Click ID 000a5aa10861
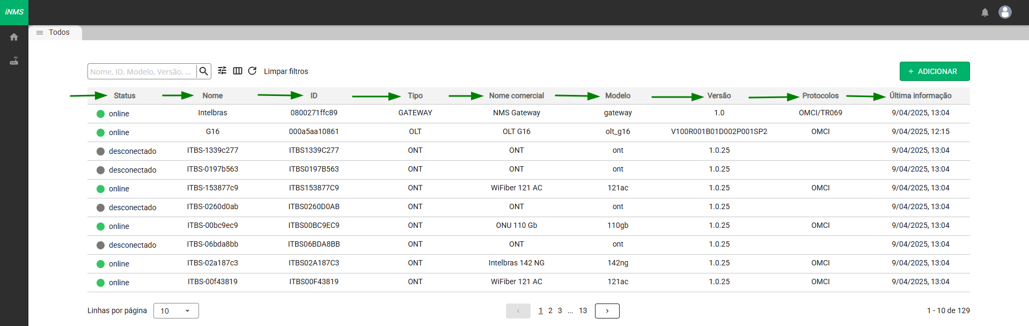 click(x=314, y=131)
